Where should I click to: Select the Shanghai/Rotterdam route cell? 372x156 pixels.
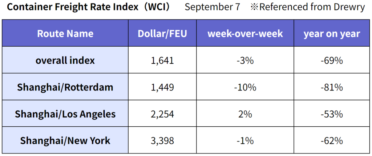(x=65, y=87)
